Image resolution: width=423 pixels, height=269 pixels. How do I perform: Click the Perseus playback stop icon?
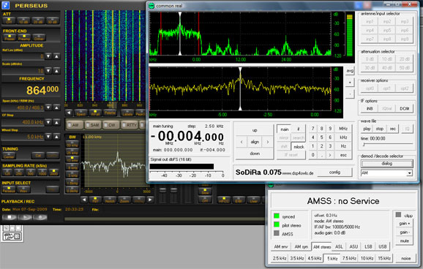tap(10, 217)
